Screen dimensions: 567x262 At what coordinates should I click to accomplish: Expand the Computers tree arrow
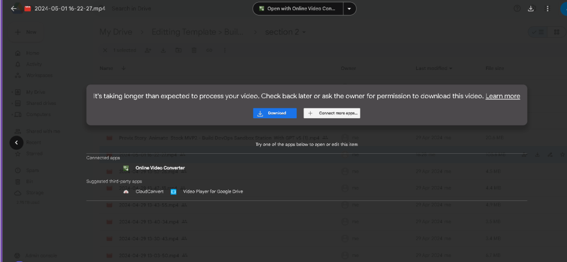tap(12, 115)
